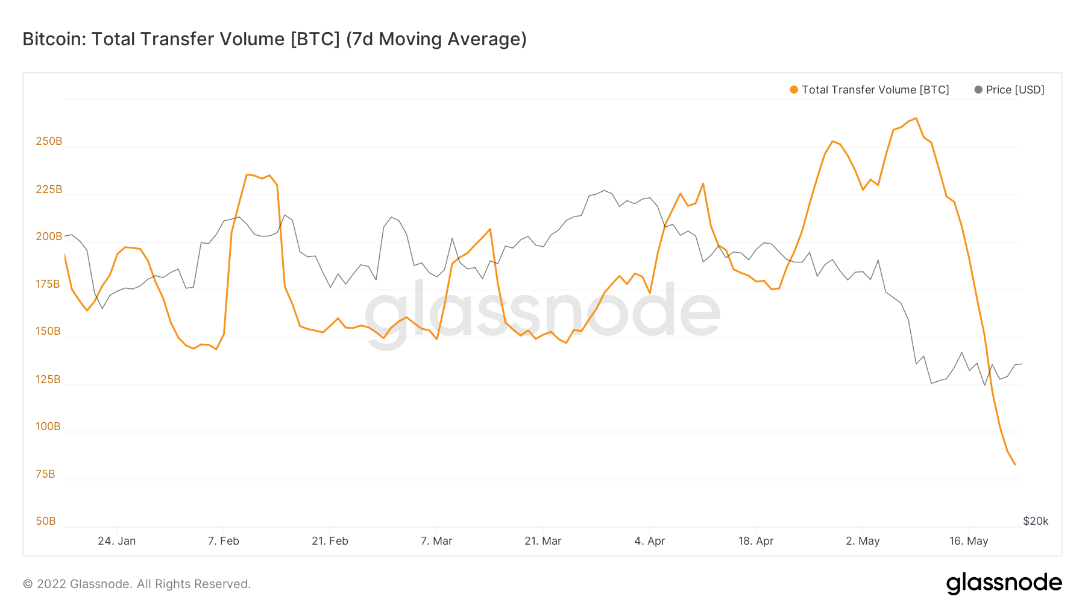Toggle the Price [USD] legend series
Image resolution: width=1085 pixels, height=611 pixels.
point(1015,90)
